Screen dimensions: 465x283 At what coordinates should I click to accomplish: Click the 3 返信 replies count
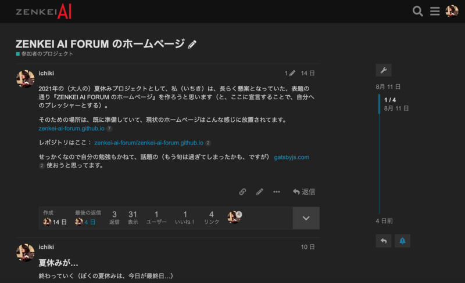114,217
